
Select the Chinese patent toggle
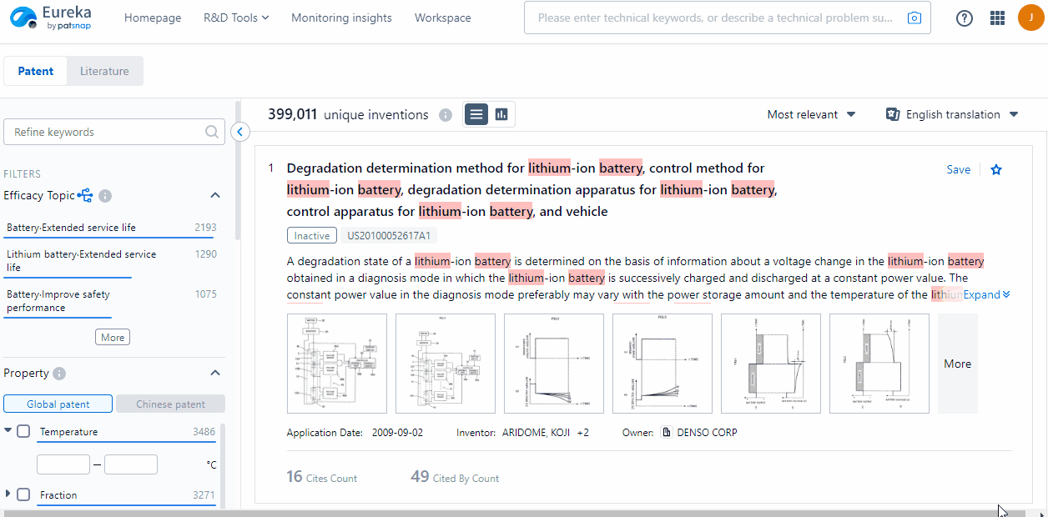170,404
